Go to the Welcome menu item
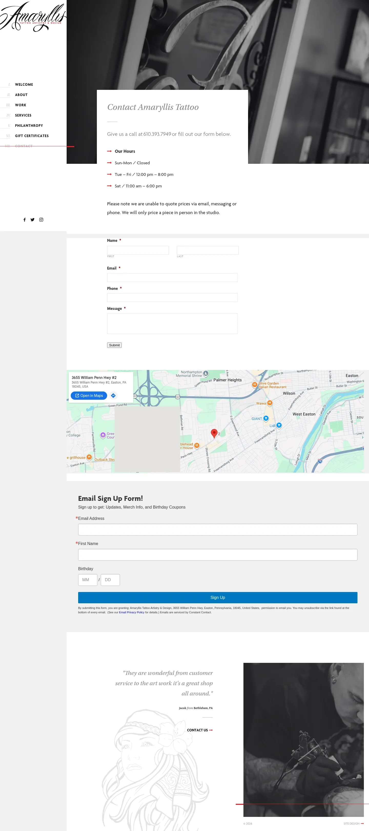The width and height of the screenshot is (369, 831). point(24,84)
